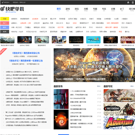Open the 12小时2中文版 entry

[x=75, y=105]
